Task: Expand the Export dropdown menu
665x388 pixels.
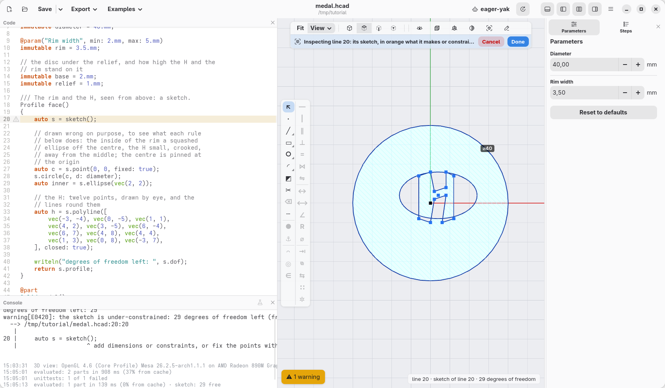Action: [84, 9]
